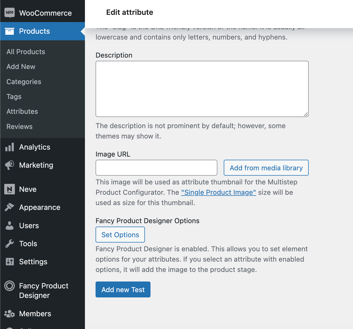
Task: Open Attributes submenu item
Action: click(22, 111)
